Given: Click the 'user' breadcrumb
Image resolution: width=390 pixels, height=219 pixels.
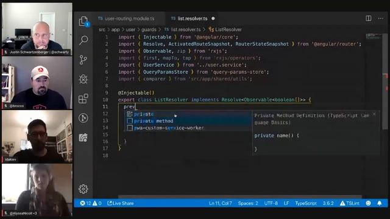Looking at the screenshot, I should tap(130, 30).
